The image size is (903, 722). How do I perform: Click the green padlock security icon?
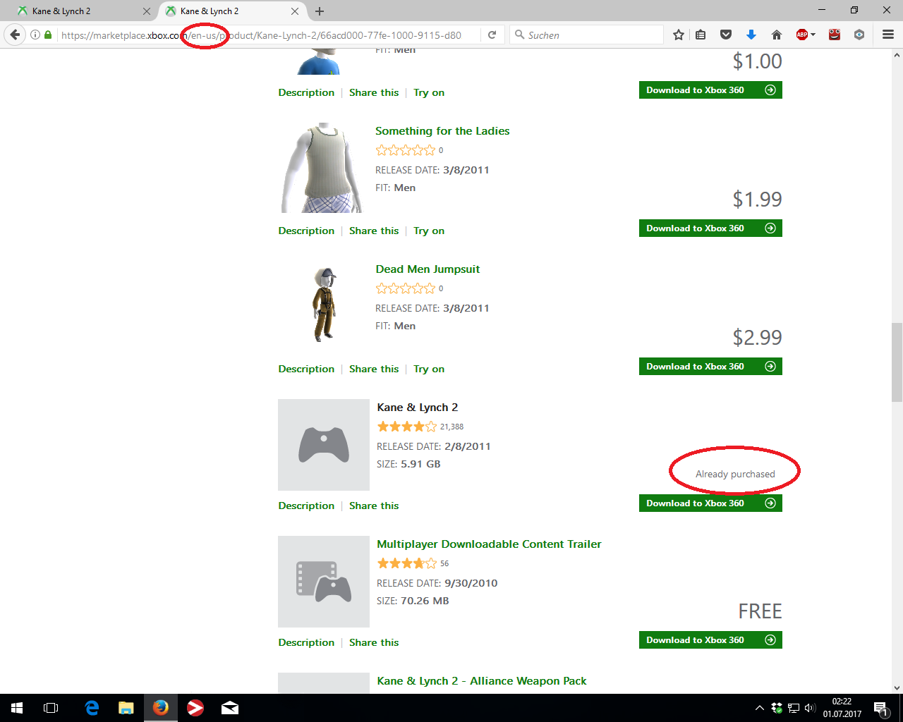[x=48, y=35]
